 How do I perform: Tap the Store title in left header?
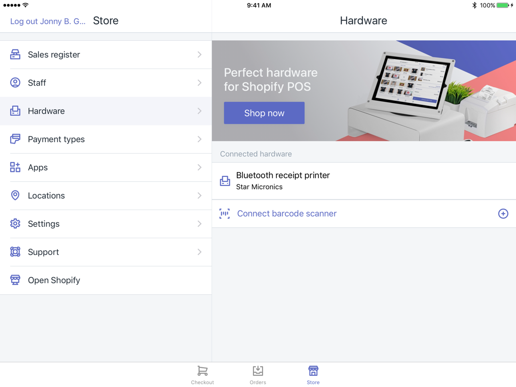coord(106,20)
